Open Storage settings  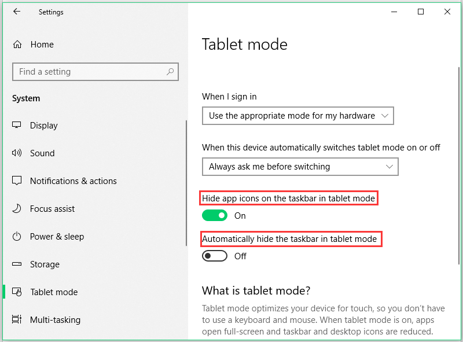(x=17, y=264)
